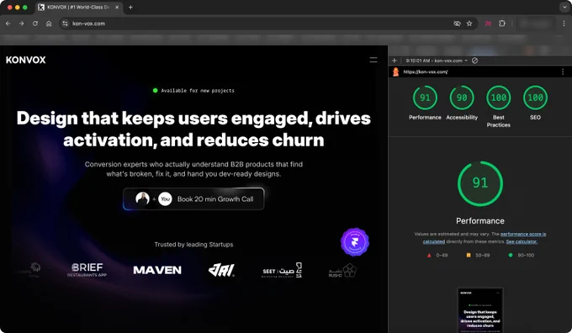Click the https://kon-vox.com/ report URL
The height and width of the screenshot is (333, 572).
[426, 71]
